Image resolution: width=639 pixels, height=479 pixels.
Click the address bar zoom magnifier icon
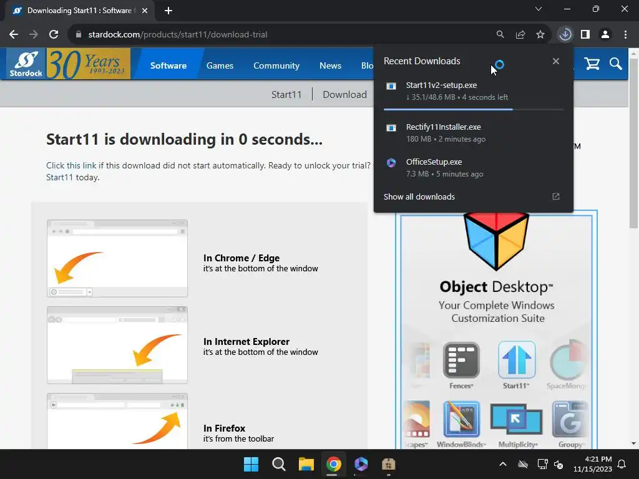500,35
